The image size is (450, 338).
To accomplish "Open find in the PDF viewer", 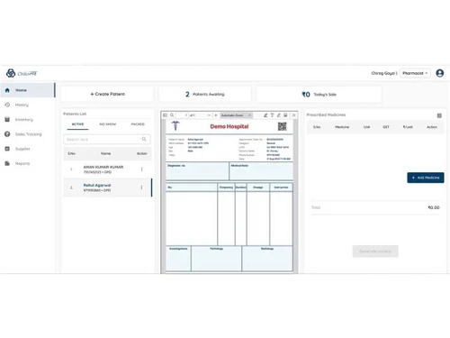I will coord(172,115).
